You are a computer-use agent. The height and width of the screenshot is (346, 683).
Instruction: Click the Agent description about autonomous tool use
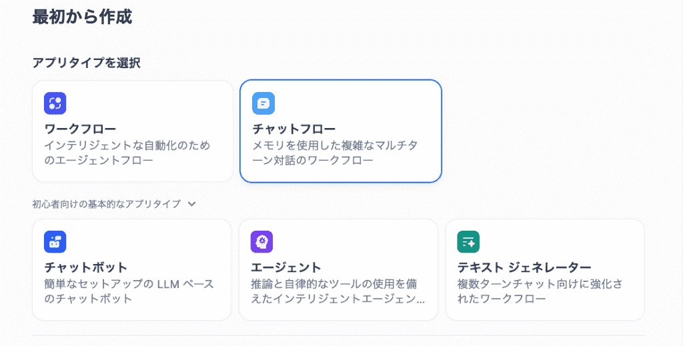tap(337, 291)
